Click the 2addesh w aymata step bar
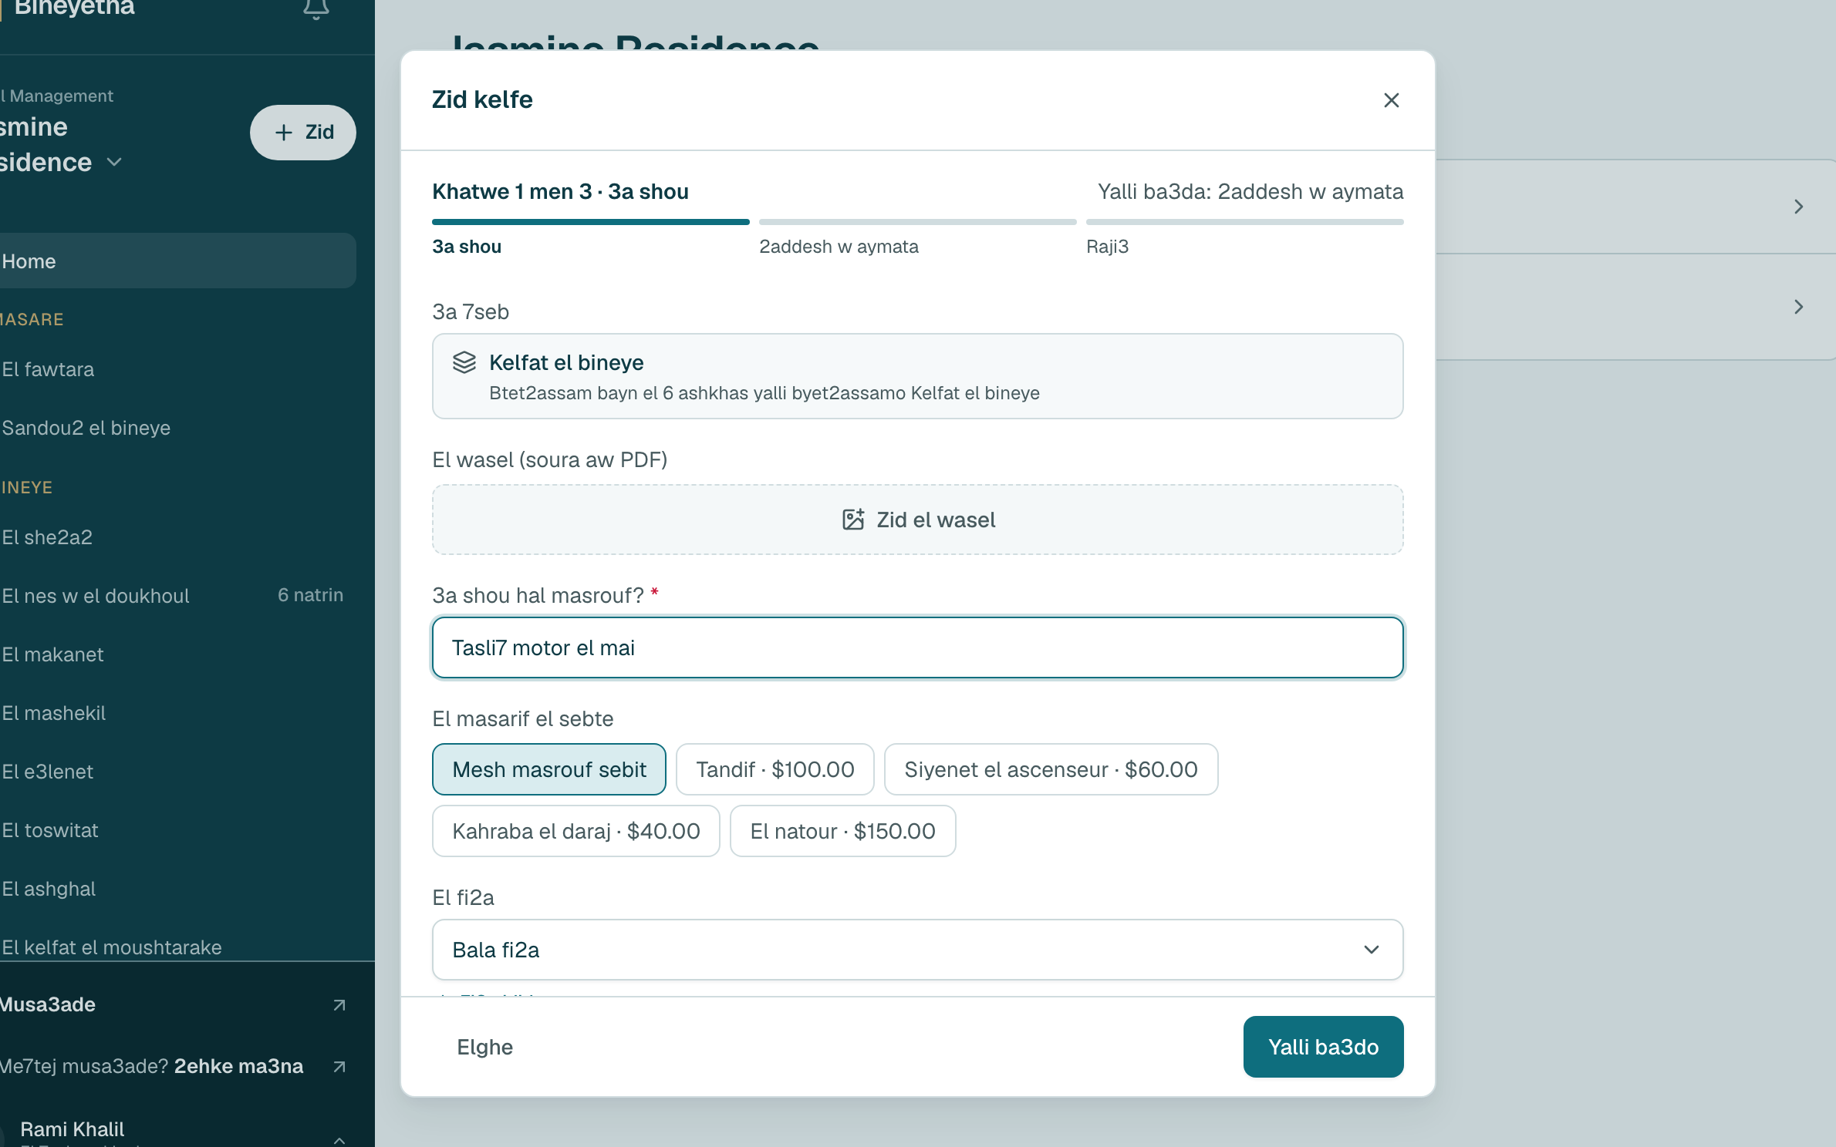This screenshot has width=1836, height=1147. click(917, 222)
